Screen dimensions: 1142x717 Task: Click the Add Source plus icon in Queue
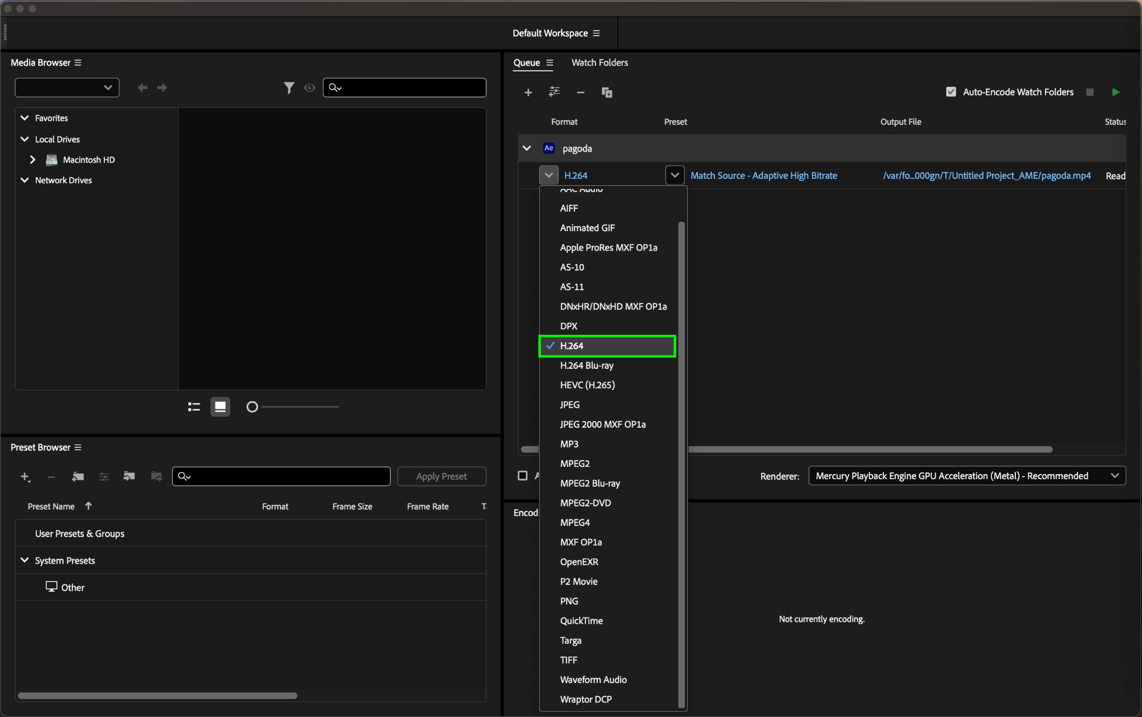click(528, 92)
